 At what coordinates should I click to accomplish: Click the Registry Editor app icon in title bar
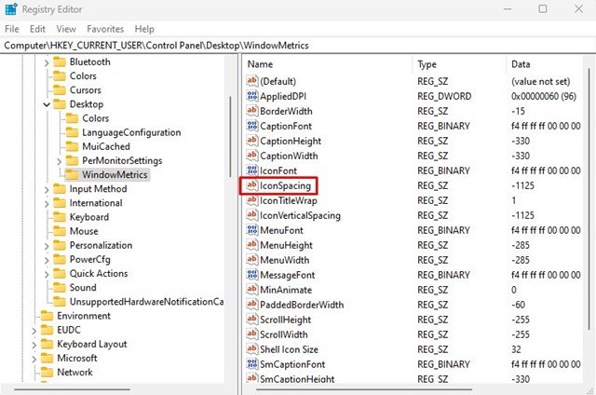point(10,9)
